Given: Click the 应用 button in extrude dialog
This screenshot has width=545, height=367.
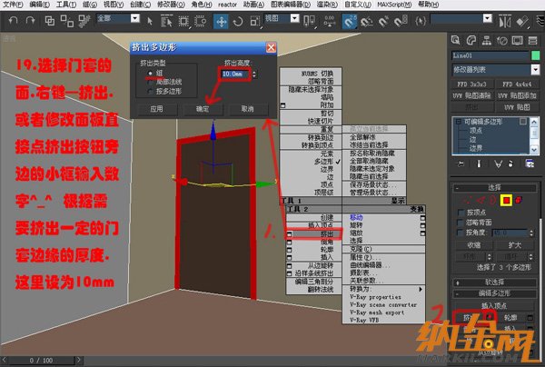Looking at the screenshot, I should 156,109.
